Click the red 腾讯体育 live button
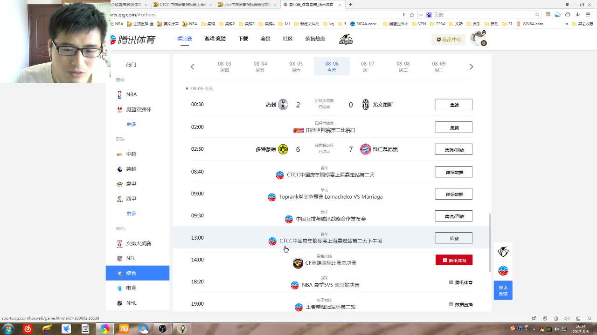This screenshot has width=597, height=335. 453,260
